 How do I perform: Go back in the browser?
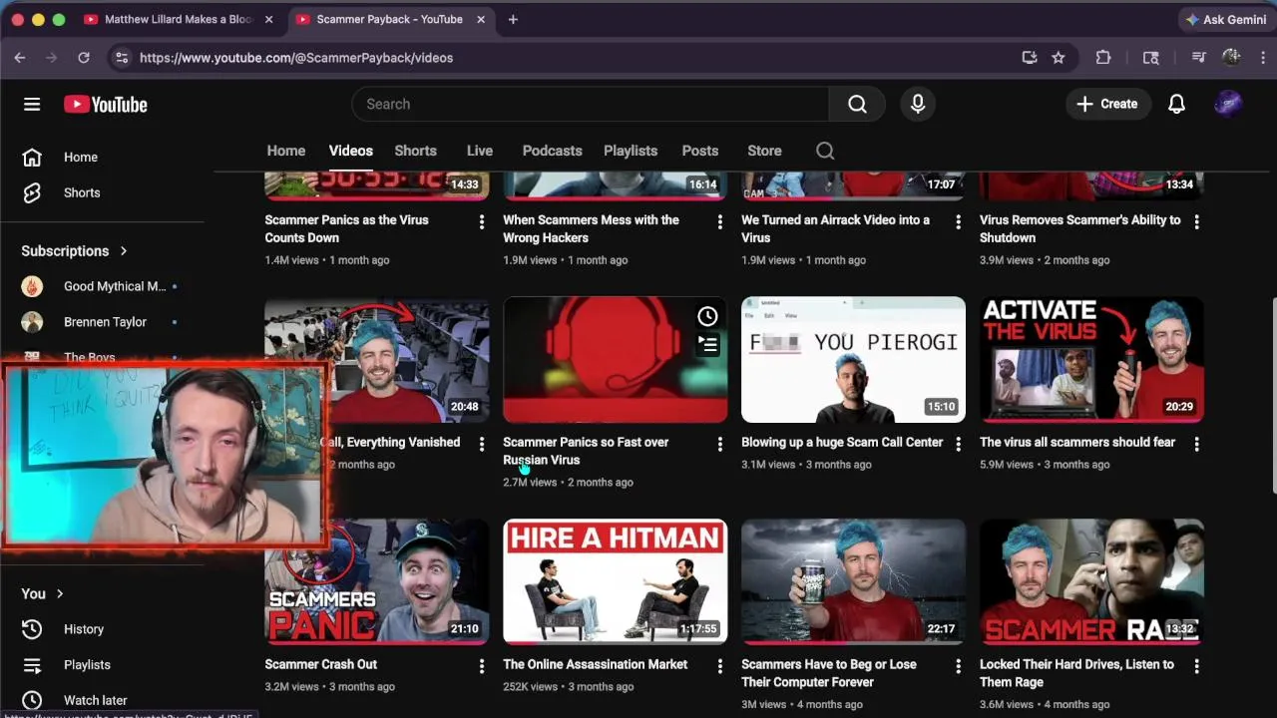pos(20,58)
